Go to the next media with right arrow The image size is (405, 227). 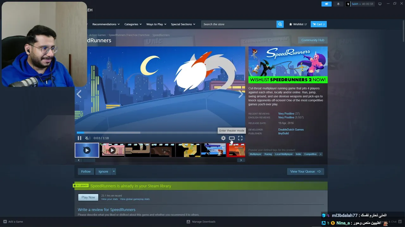coord(240,94)
